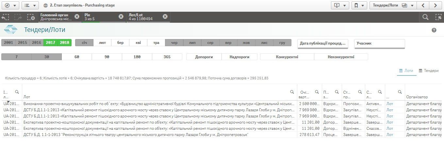444x149 pixels.
Task: Choose the 180 days period
Action: coord(137,57)
